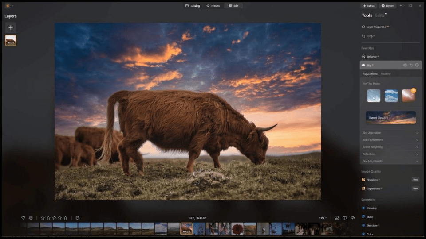The image size is (426, 239).
Task: Click the circle-minus icon beside stars
Action: point(77,218)
